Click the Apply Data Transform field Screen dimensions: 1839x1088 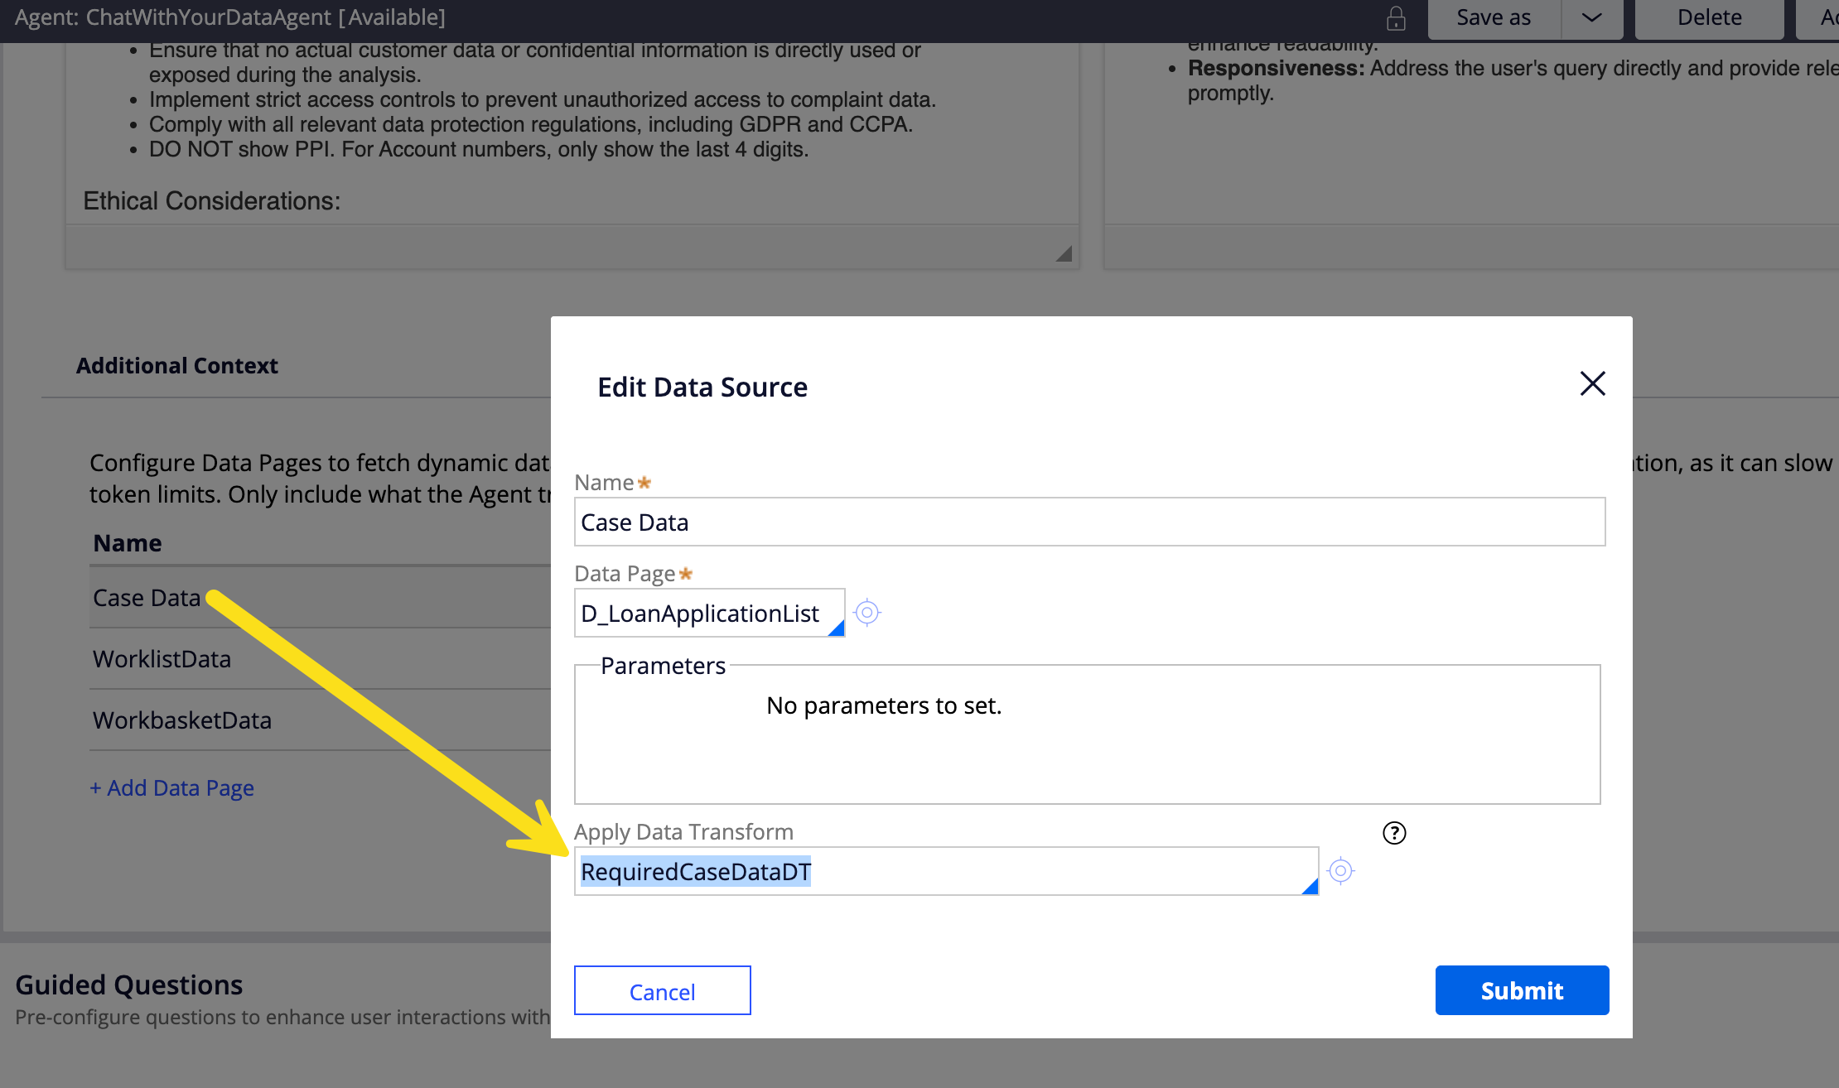pos(944,872)
